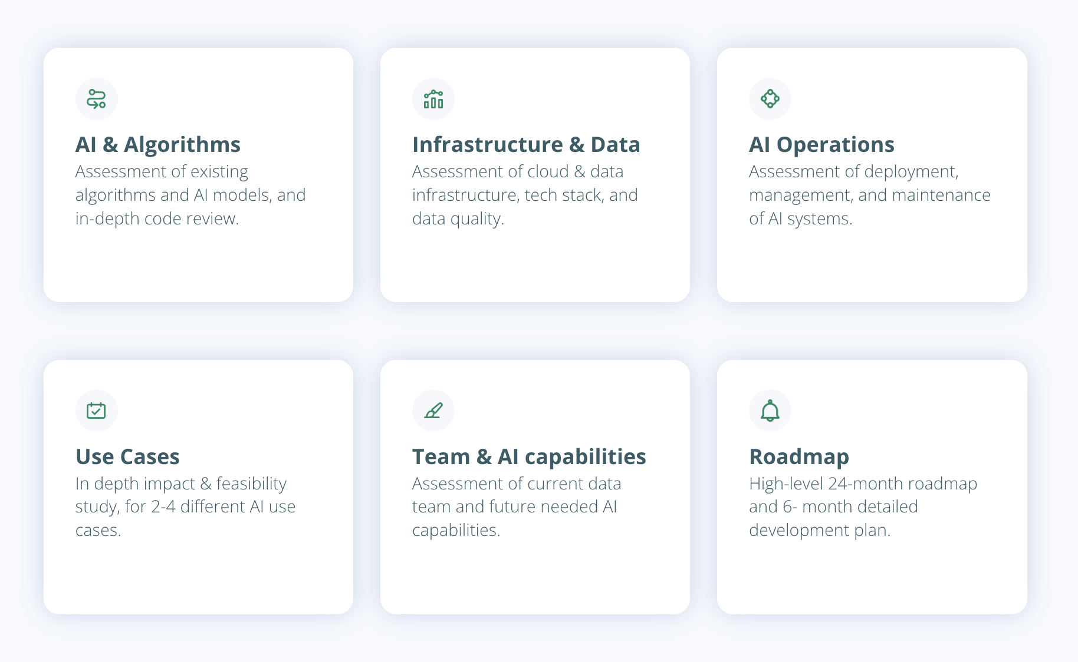
Task: Click the AI & Algorithms route icon
Action: click(96, 99)
